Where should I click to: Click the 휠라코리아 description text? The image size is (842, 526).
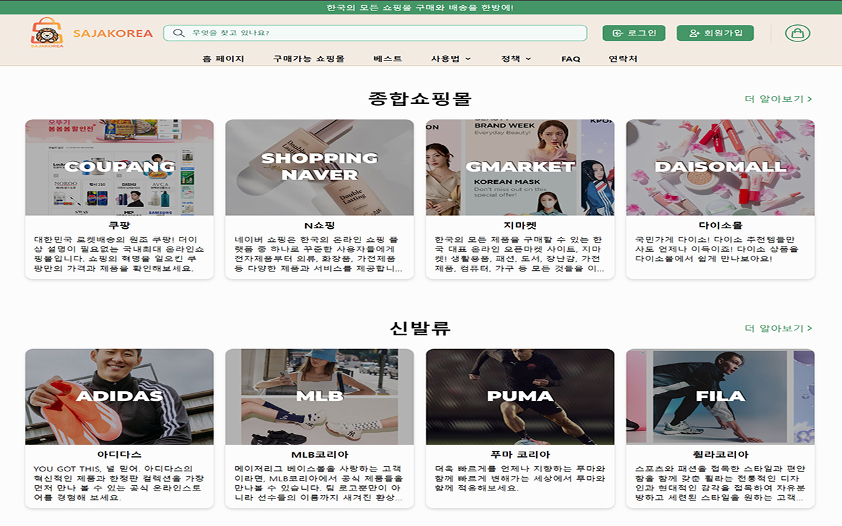pos(720,483)
